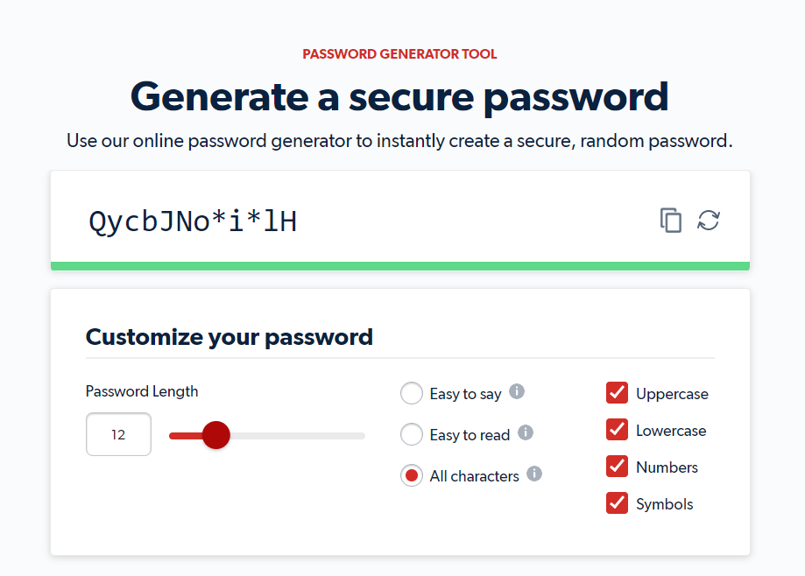Click the gray unfilled part of length slider
This screenshot has height=576, width=805.
click(298, 436)
